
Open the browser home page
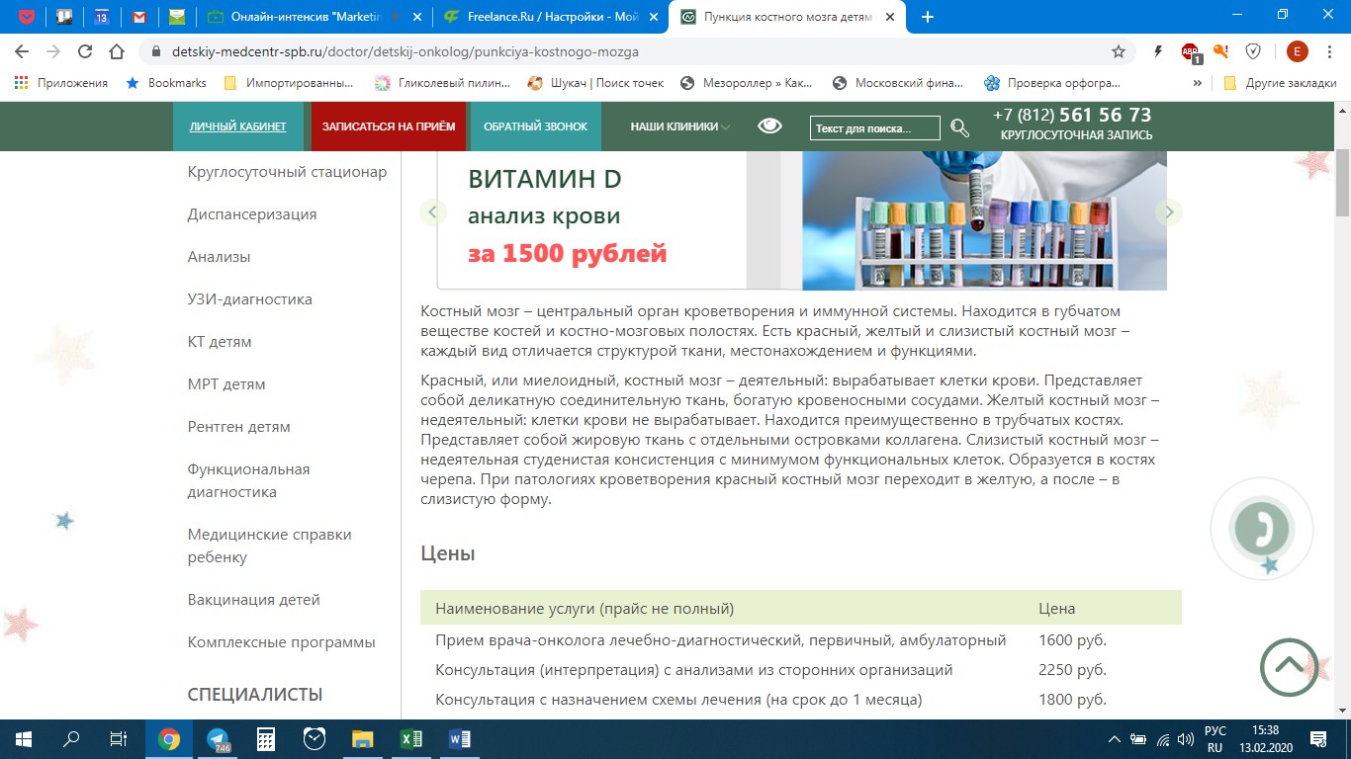(x=117, y=51)
